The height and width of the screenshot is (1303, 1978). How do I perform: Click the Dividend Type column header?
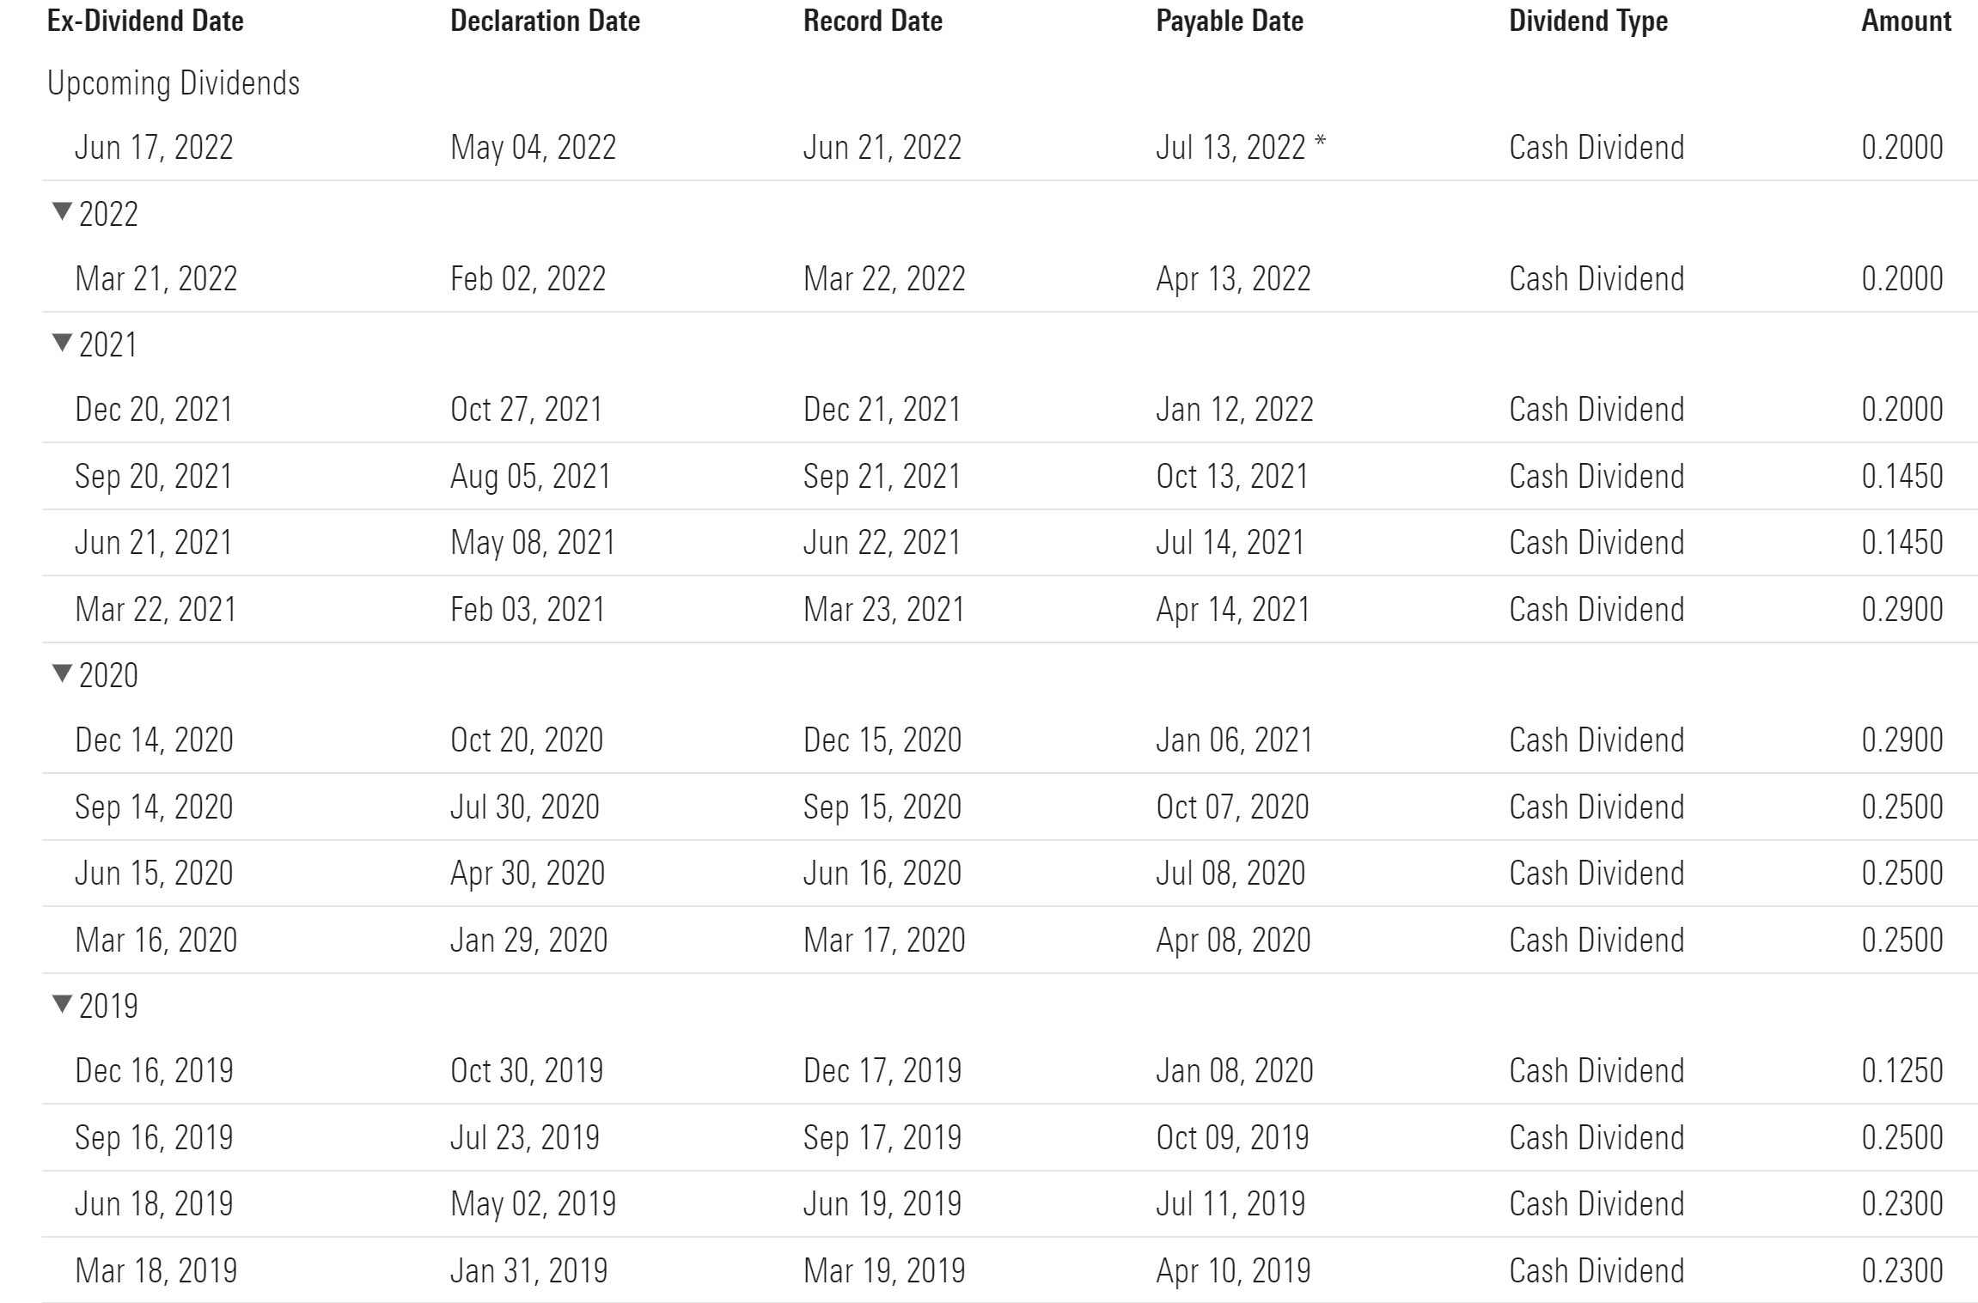pos(1588,21)
